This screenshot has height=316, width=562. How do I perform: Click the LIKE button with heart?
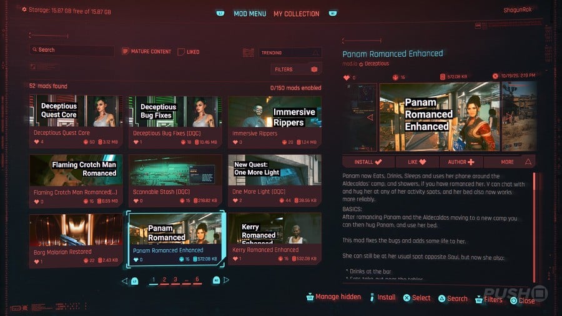pos(417,162)
